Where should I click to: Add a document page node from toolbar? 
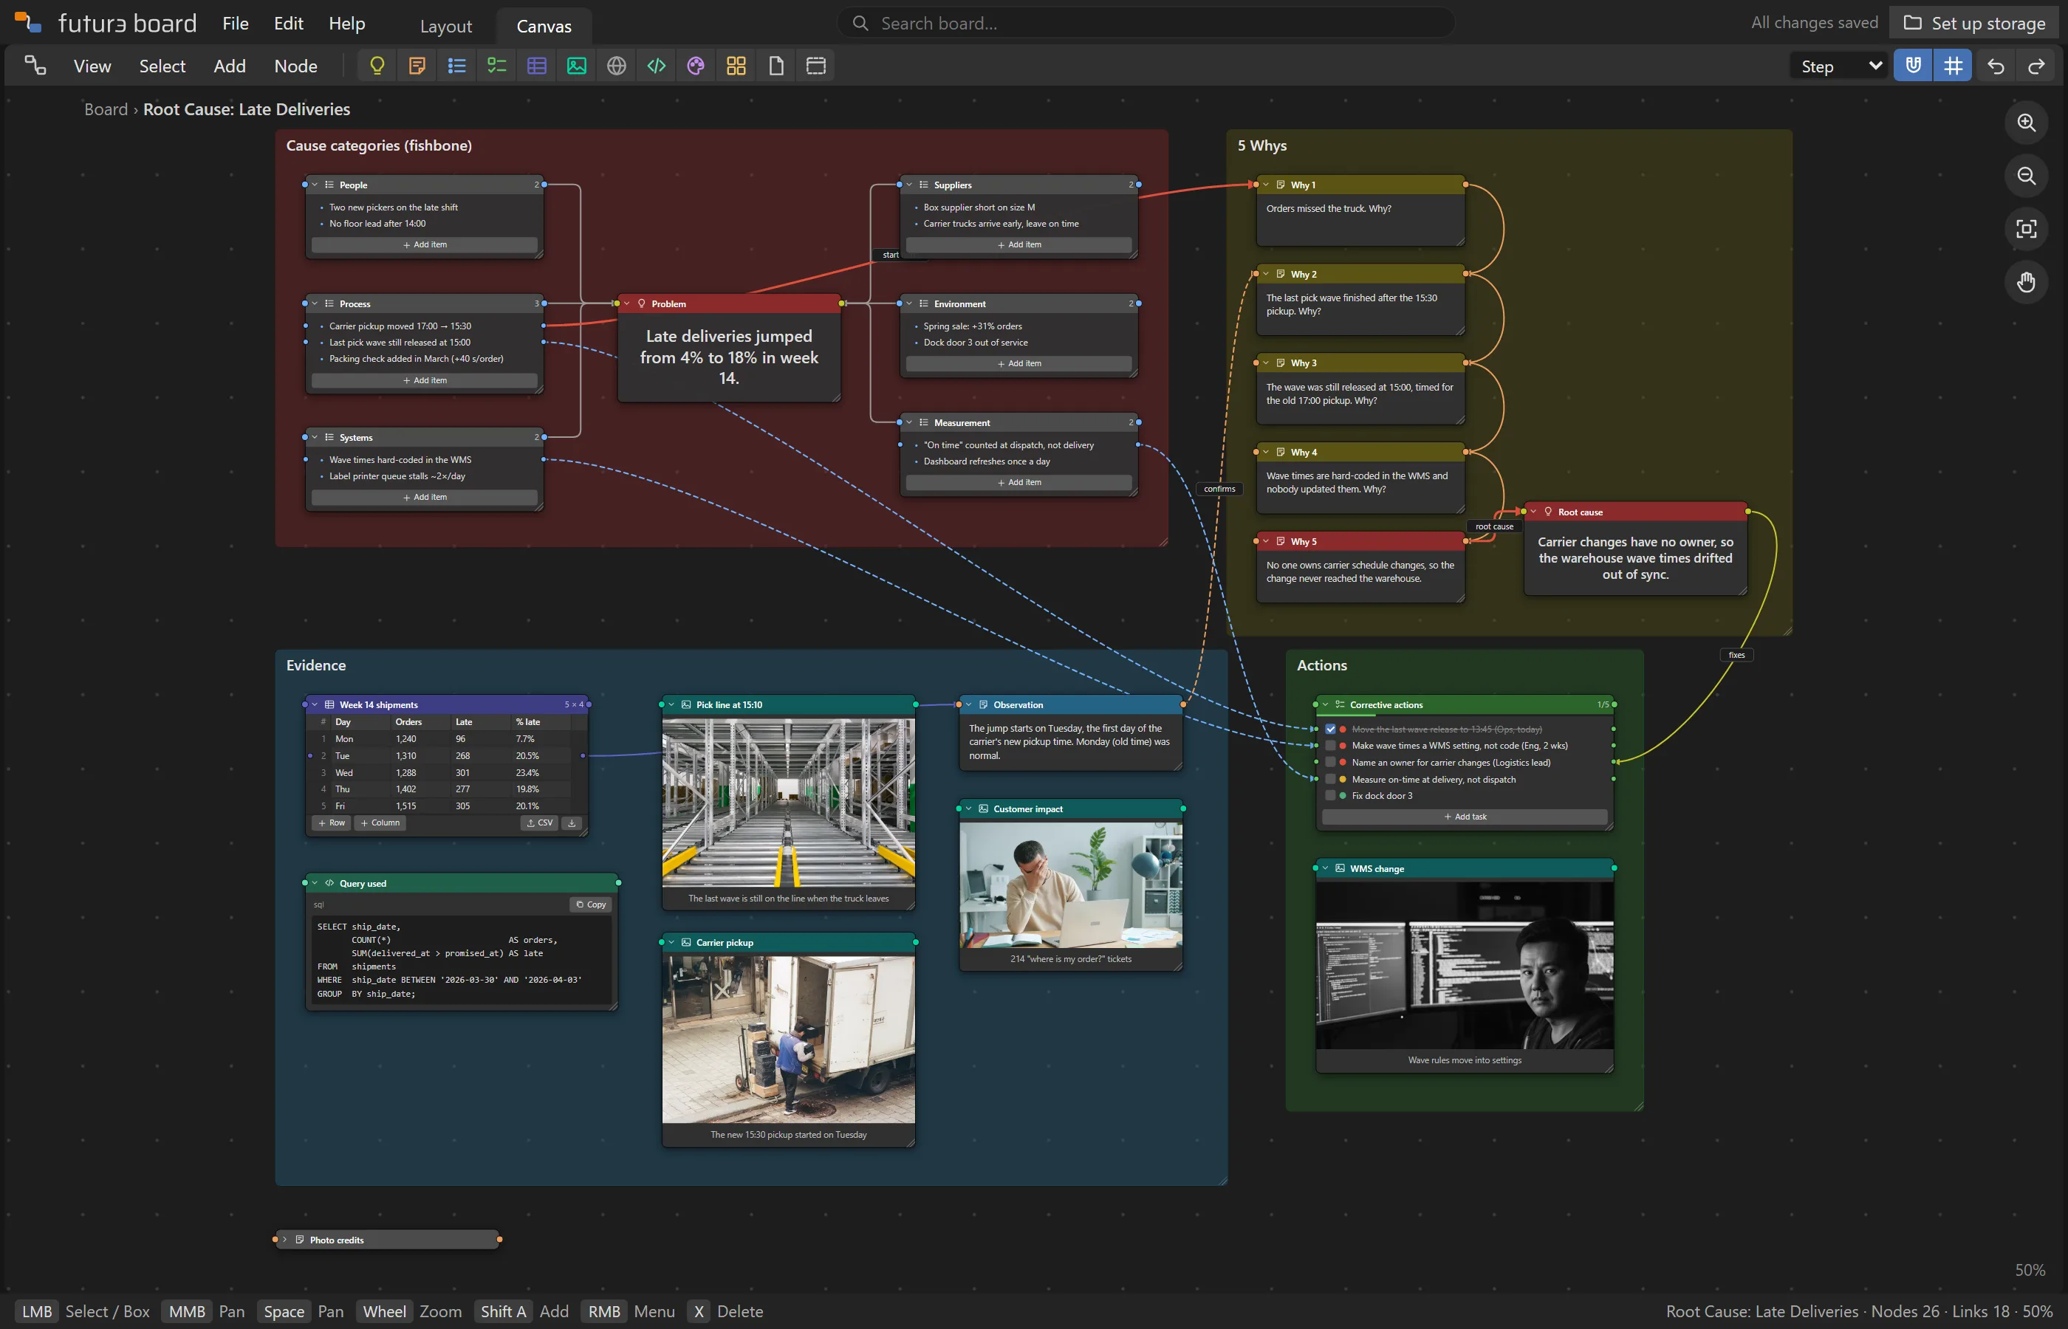coord(776,66)
